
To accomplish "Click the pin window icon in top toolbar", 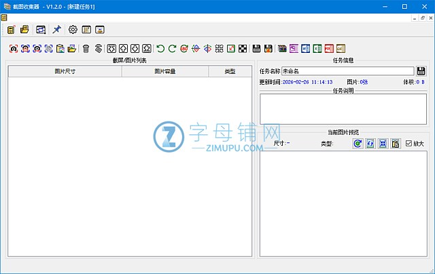I will click(x=57, y=30).
